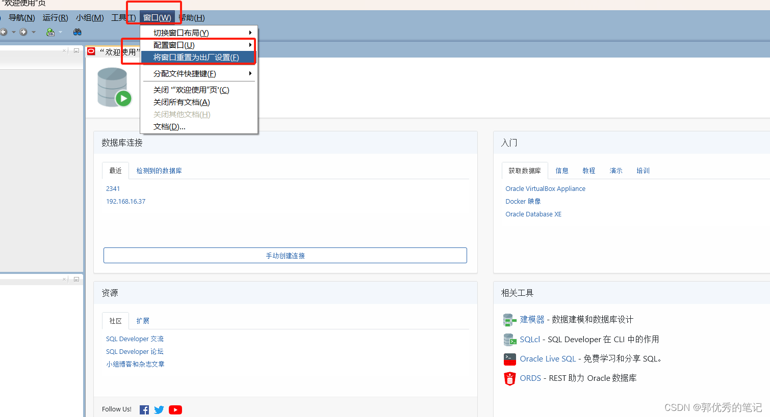Switch to the 演示 tab
This screenshot has height=417, width=770.
[616, 171]
